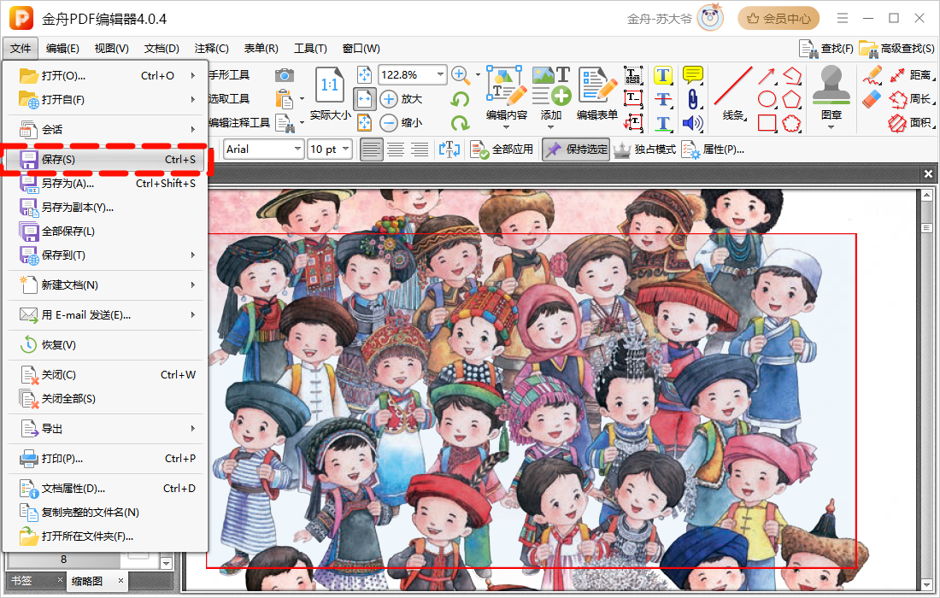Click the Stamp tool icon

tap(831, 85)
